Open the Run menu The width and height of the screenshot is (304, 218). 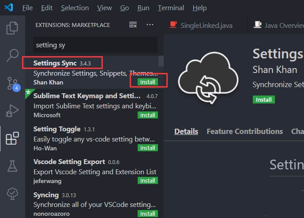click(143, 8)
